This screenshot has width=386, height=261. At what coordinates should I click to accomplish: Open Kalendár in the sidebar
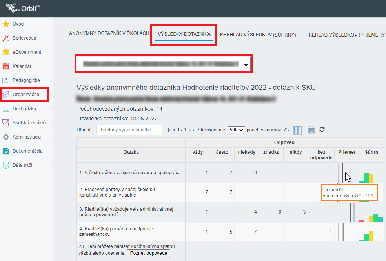(x=22, y=66)
